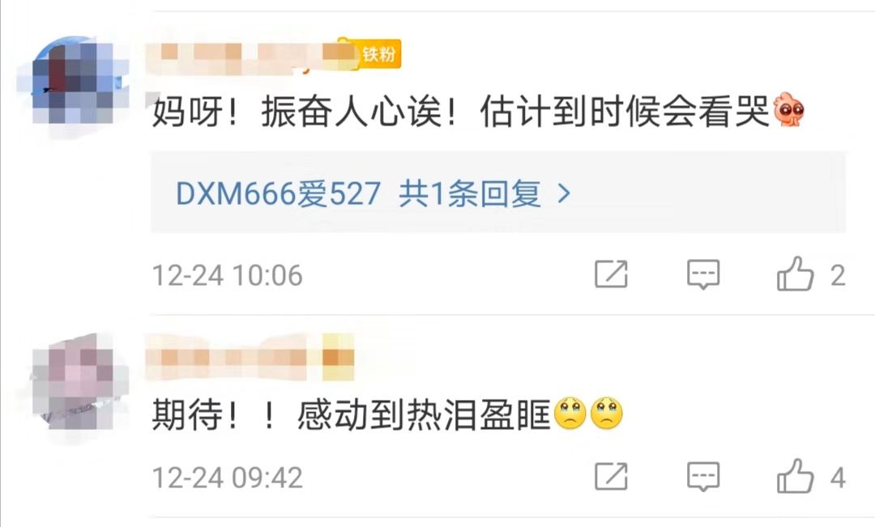The image size is (875, 527).
Task: Click the like count 2
Action: pos(838,275)
